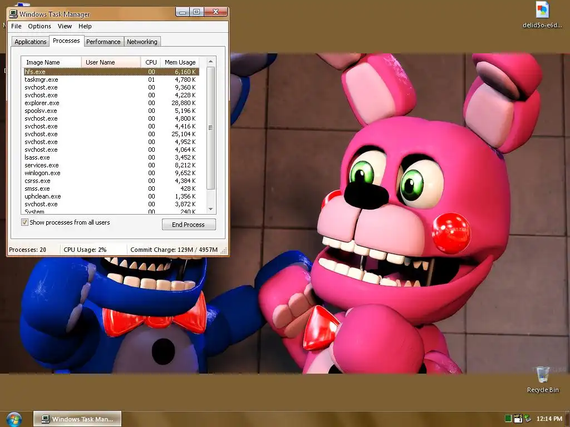
Task: Select the svchost.exe row using 4,800 K
Action: [x=111, y=118]
